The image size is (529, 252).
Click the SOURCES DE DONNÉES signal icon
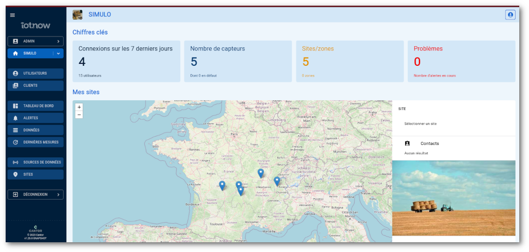[x=15, y=162]
